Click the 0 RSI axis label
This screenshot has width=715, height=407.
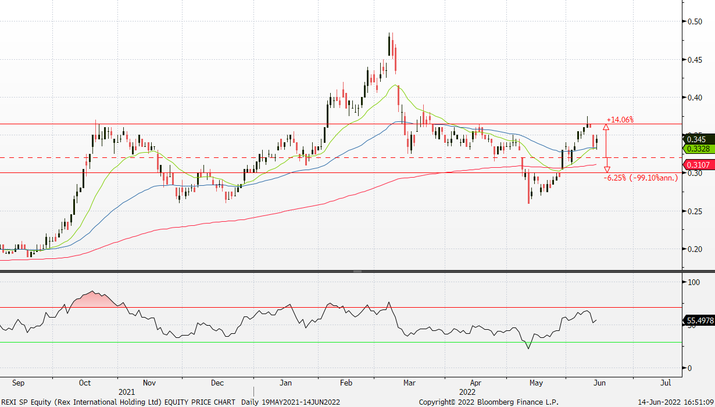pyautogui.click(x=689, y=368)
